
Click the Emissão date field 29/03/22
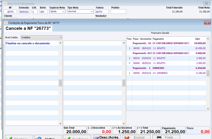(x=24, y=12)
